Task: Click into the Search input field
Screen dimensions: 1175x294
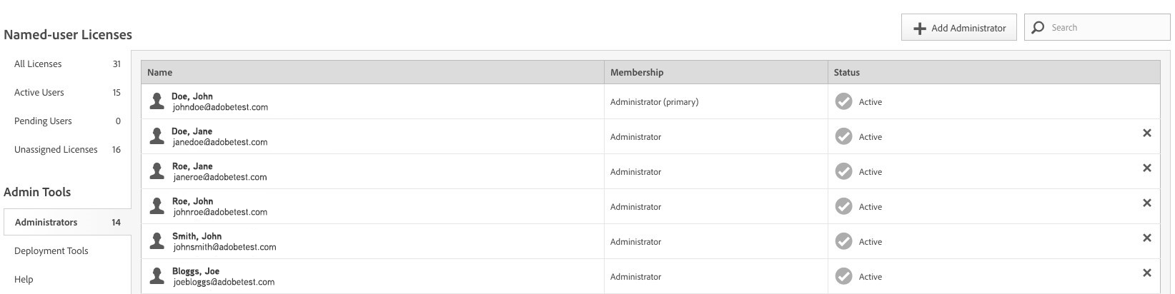Action: 1104,27
